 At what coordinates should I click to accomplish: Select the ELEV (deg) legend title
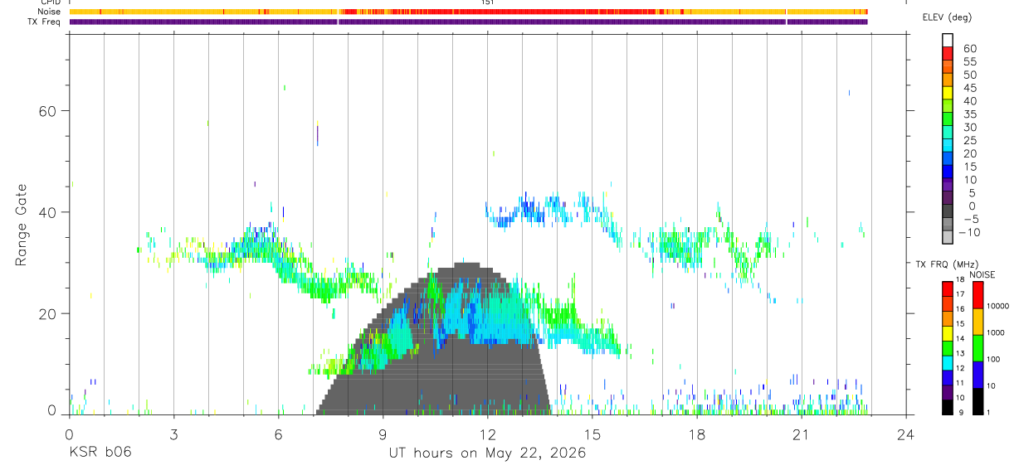[x=948, y=17]
